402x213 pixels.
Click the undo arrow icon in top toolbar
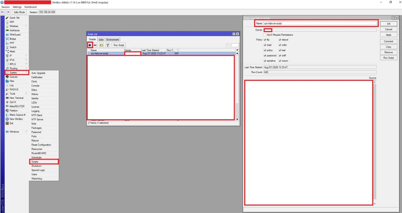click(3, 12)
